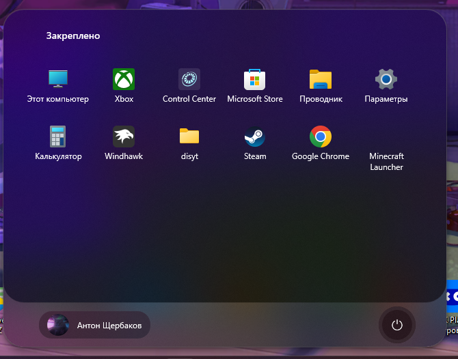Open Microsoft Store

(x=255, y=86)
